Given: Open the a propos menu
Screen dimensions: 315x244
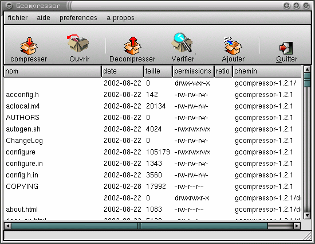Looking at the screenshot, I should click(120, 18).
